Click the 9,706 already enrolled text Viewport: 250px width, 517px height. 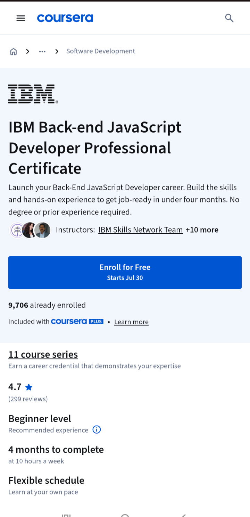click(47, 305)
